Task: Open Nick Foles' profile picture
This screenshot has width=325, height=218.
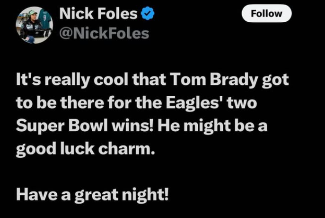Action: tap(35, 25)
